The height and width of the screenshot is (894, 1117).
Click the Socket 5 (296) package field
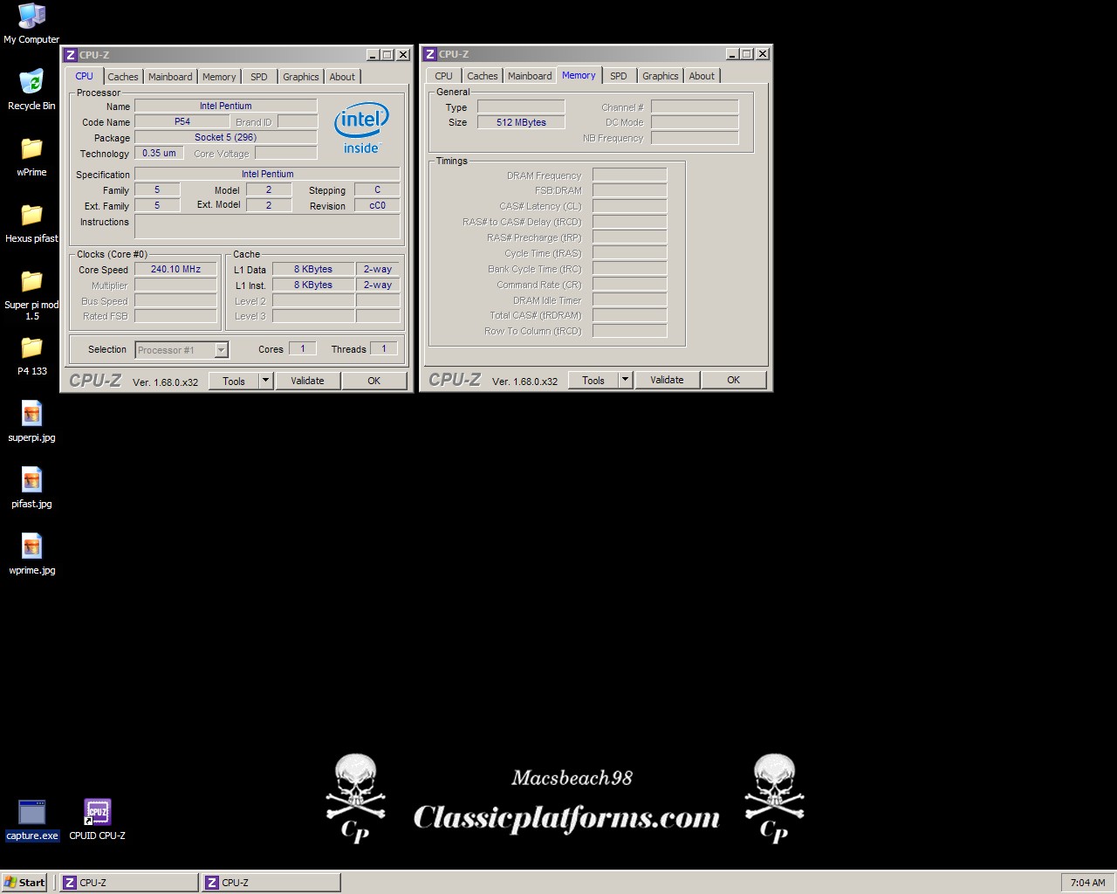click(x=226, y=137)
